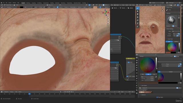The image size is (183, 103).
Task: Open the File menu
Action: [4, 3]
